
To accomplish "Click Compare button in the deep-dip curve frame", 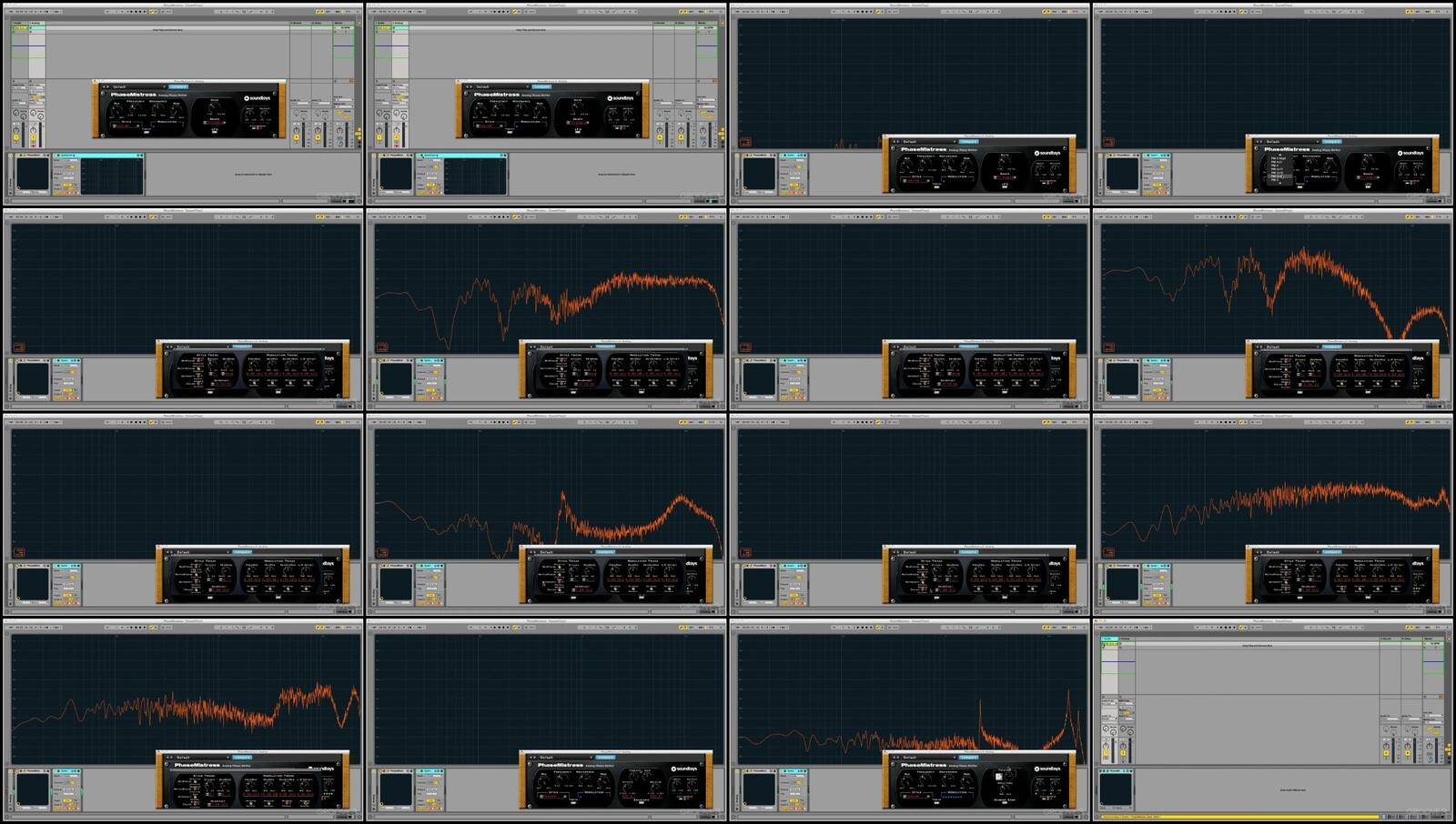I will click(1332, 347).
